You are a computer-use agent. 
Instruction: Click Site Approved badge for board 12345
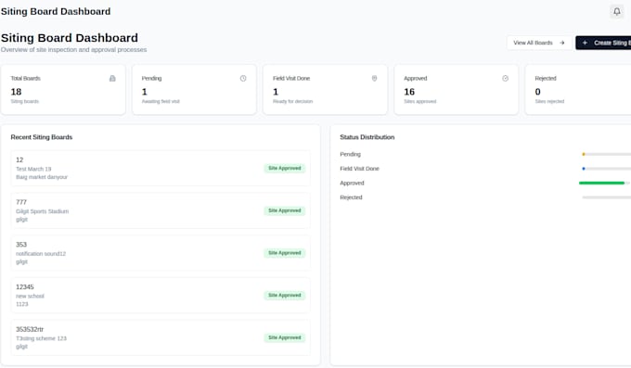[285, 295]
